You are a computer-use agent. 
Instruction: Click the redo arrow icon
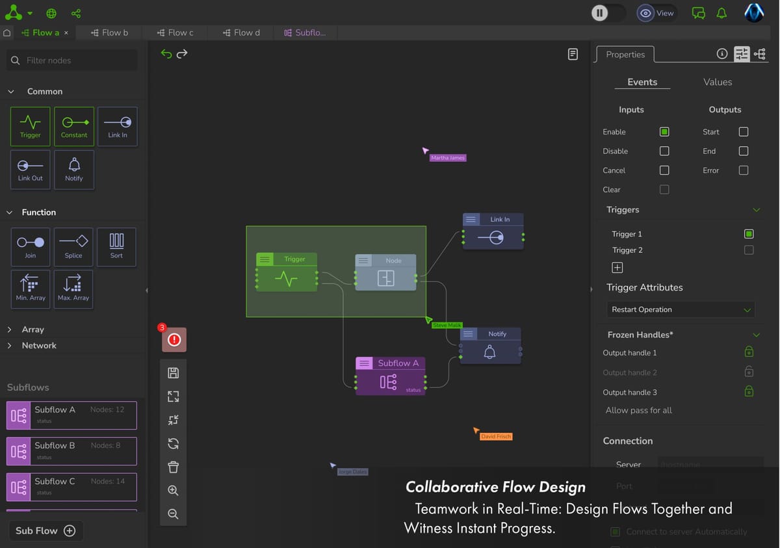coord(182,54)
